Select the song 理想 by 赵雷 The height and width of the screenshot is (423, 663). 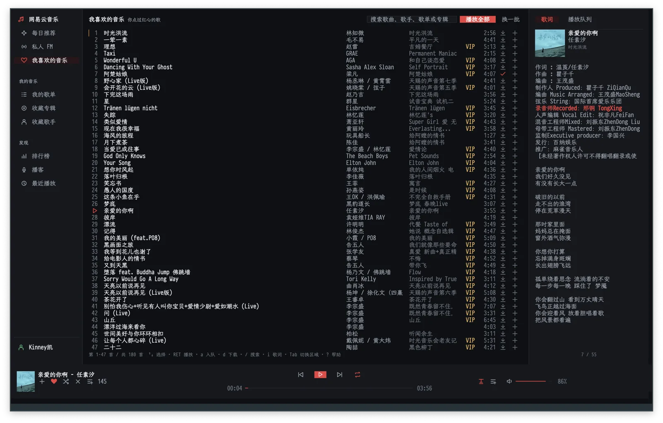pyautogui.click(x=110, y=47)
